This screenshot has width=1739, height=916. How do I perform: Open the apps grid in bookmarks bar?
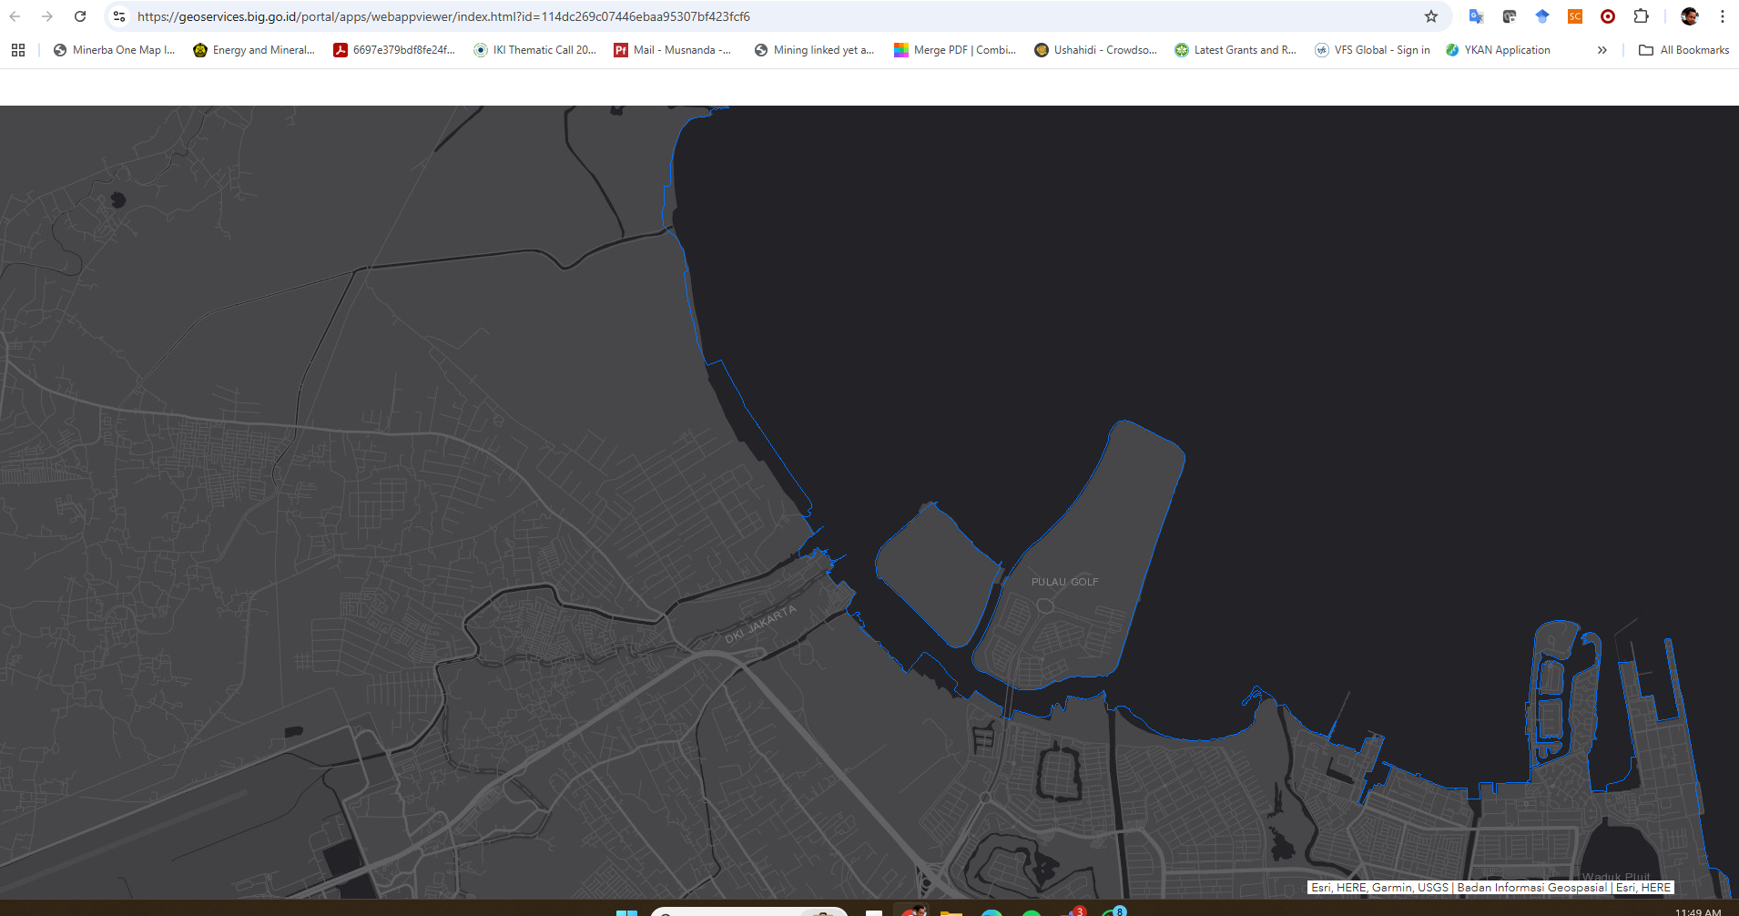pos(18,50)
